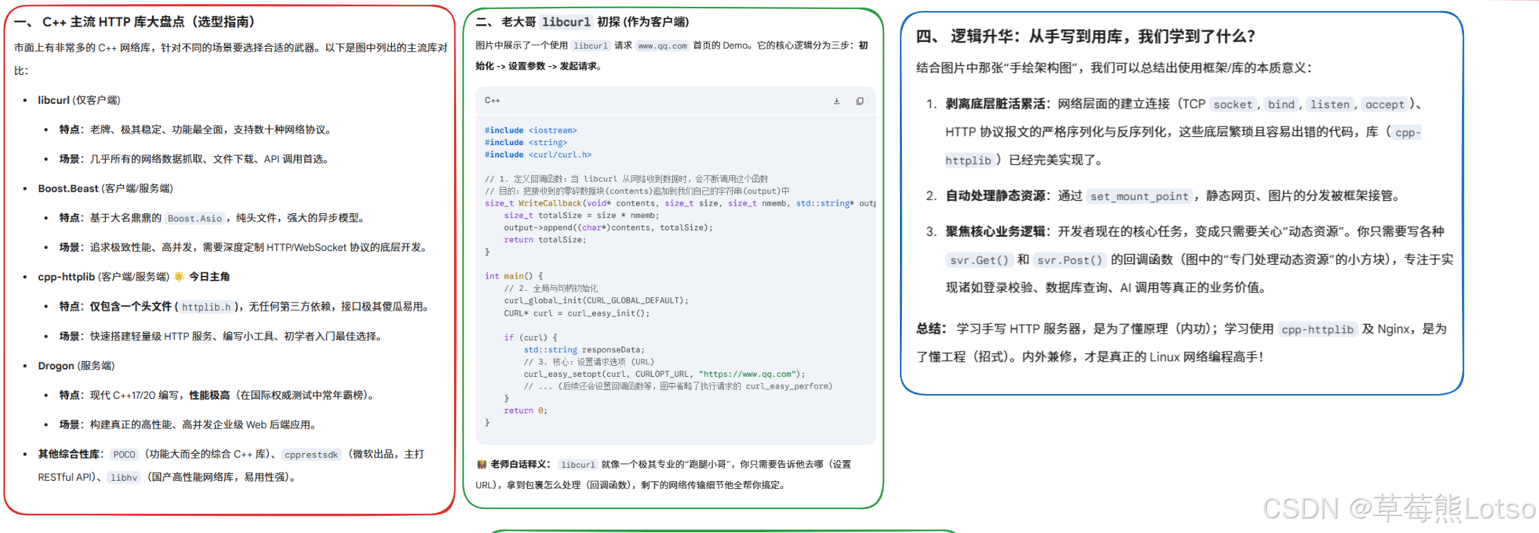This screenshot has height=533, width=1539.
Task: Click the inline code "socket"
Action: (1232, 105)
